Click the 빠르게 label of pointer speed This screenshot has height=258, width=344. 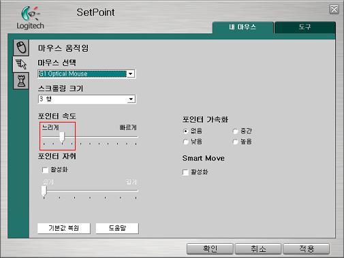128,127
